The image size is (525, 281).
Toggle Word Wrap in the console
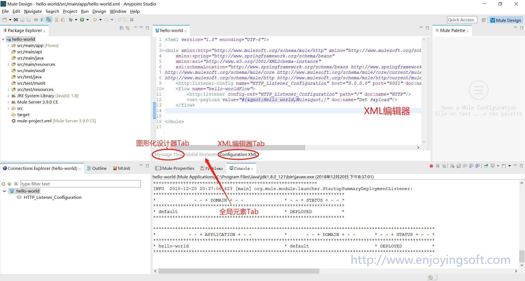click(x=465, y=166)
